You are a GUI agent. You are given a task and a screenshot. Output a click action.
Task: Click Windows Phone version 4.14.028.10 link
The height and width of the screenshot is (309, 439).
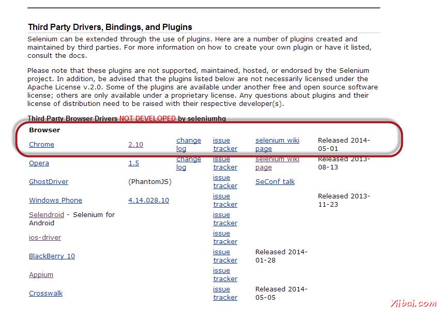148,200
